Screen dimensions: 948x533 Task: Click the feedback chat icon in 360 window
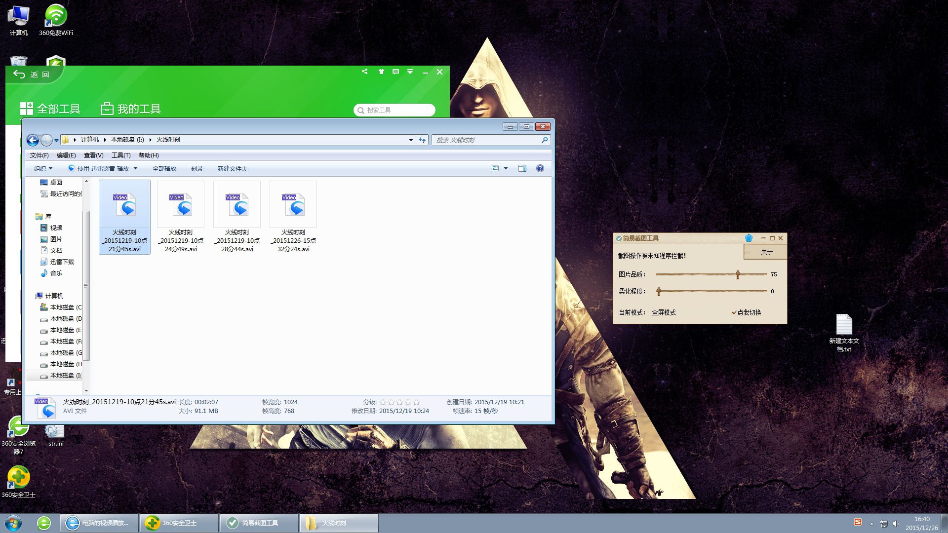click(395, 72)
